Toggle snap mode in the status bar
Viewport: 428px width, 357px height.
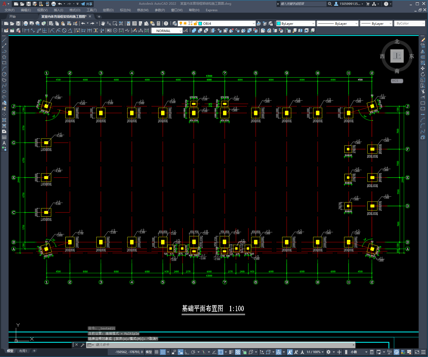[163, 352]
